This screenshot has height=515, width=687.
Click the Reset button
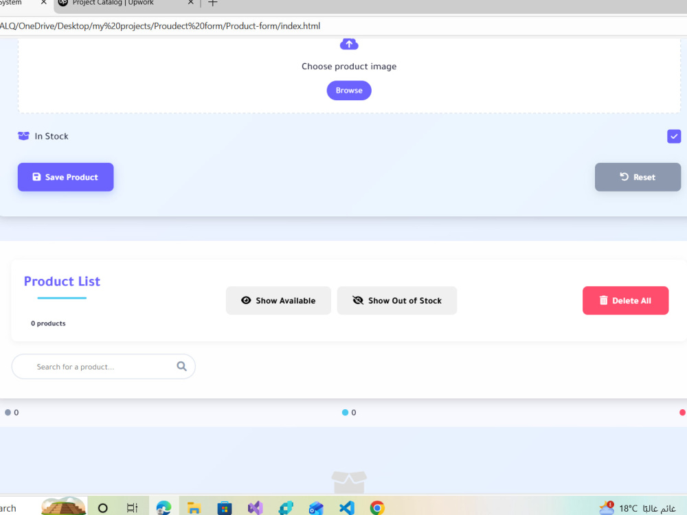638,177
